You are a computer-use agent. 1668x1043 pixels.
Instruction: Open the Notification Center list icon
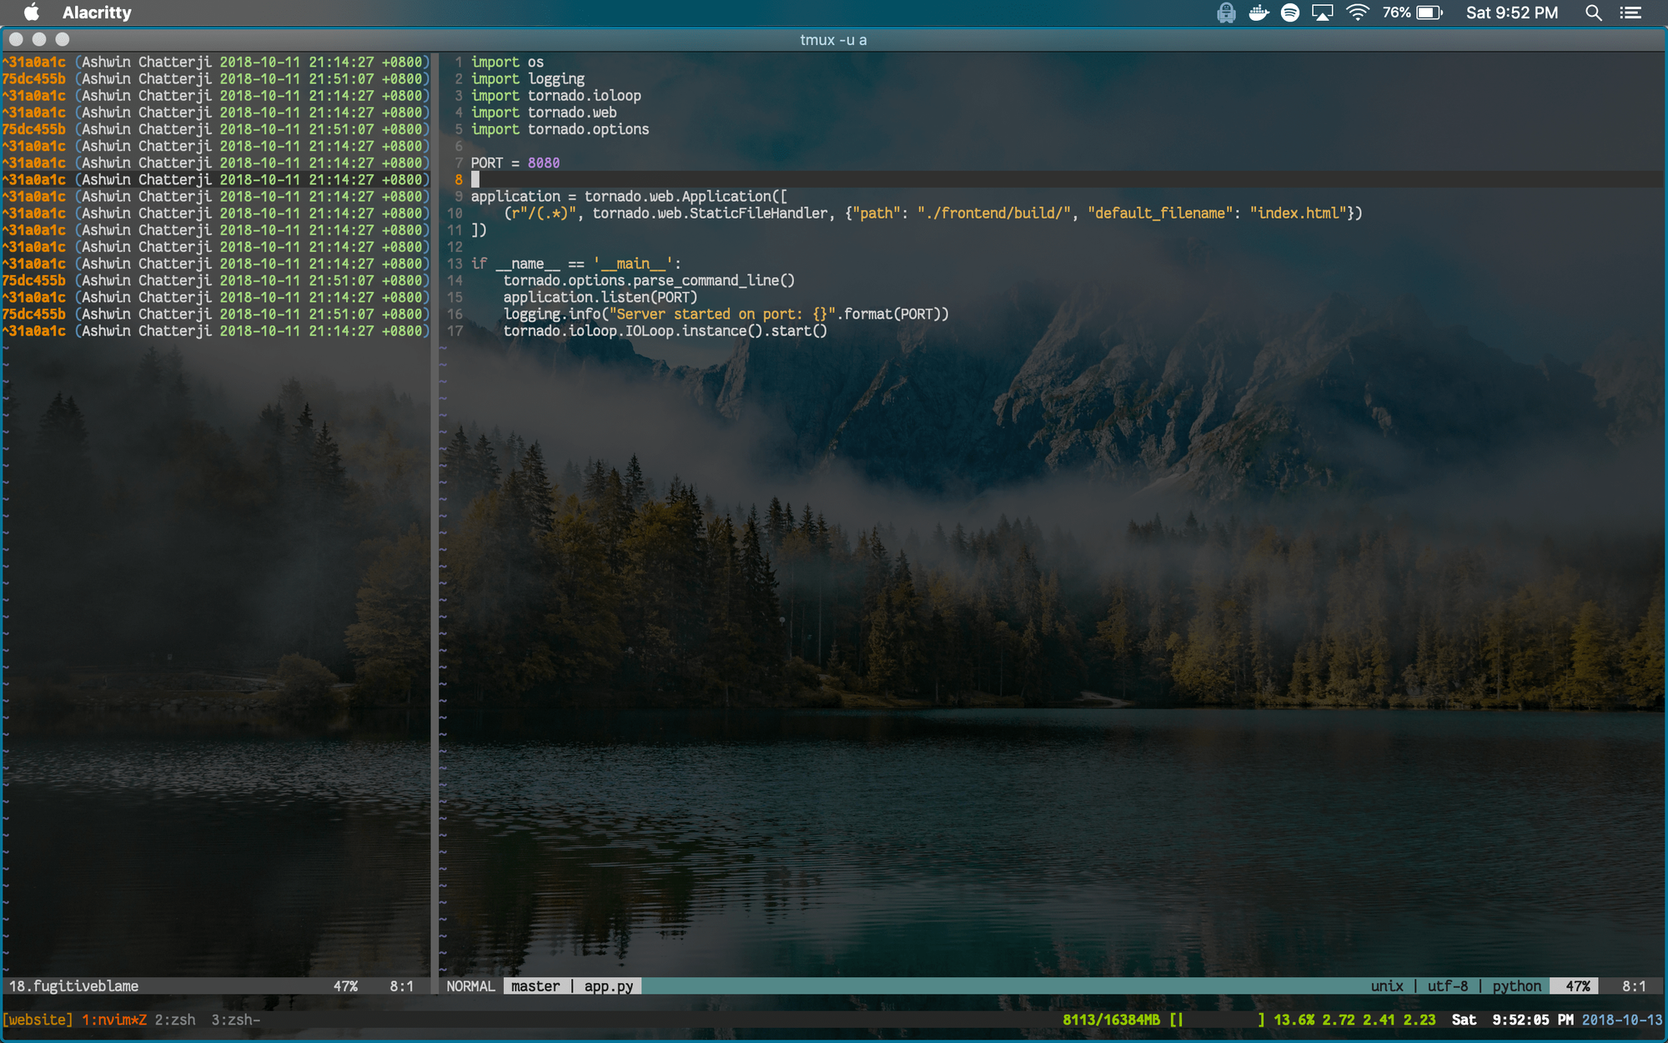point(1630,13)
